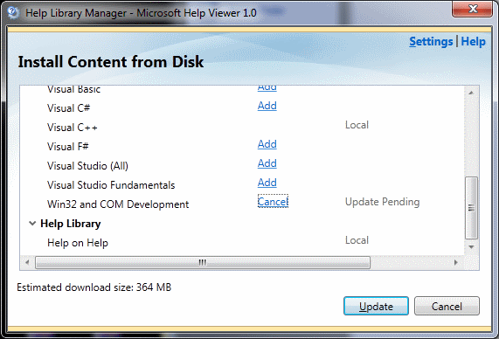Open the Help link at top right
Image resolution: width=499 pixels, height=339 pixels.
[x=474, y=41]
